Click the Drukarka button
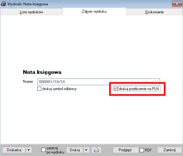The height and width of the screenshot is (156, 183). pyautogui.click(x=14, y=150)
